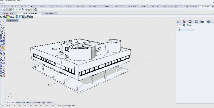This screenshot has height=108, width=214.
Task: Toggle the Near object snap checkbox
Action: (x=6, y=106)
